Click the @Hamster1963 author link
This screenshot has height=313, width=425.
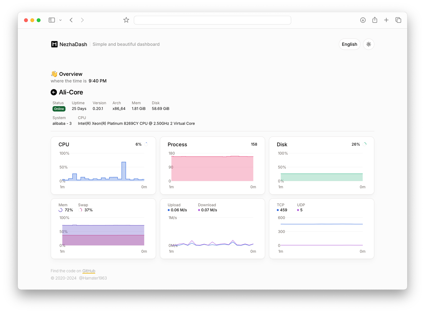(x=93, y=278)
